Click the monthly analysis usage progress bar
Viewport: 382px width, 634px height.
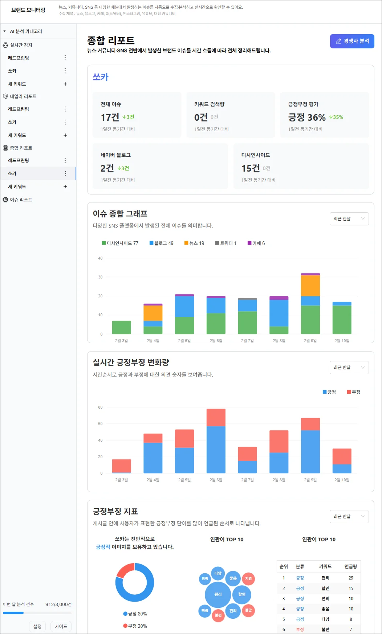pyautogui.click(x=37, y=613)
